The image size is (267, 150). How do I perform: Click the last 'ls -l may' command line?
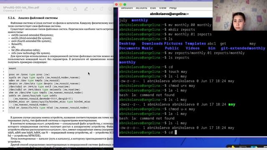pyautogui.click(x=178, y=123)
